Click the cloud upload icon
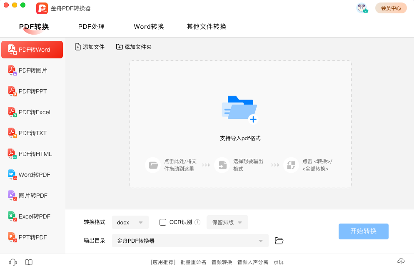Screen dimensions: 414x269 tap(401, 261)
